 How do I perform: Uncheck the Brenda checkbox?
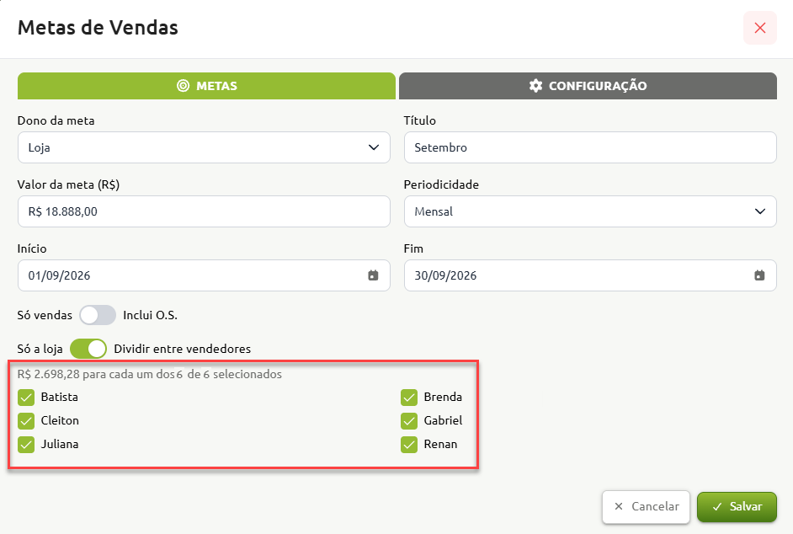pos(409,398)
